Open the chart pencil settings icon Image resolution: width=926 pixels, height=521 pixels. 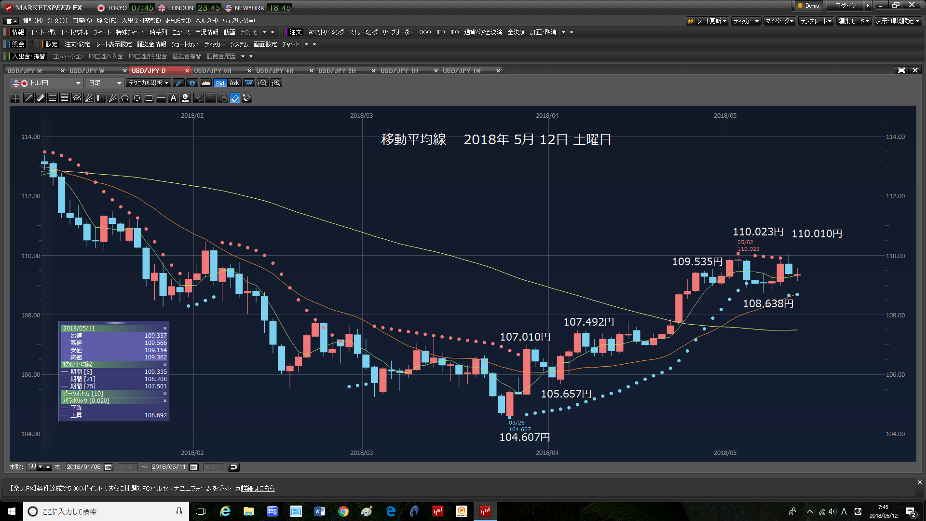[178, 83]
